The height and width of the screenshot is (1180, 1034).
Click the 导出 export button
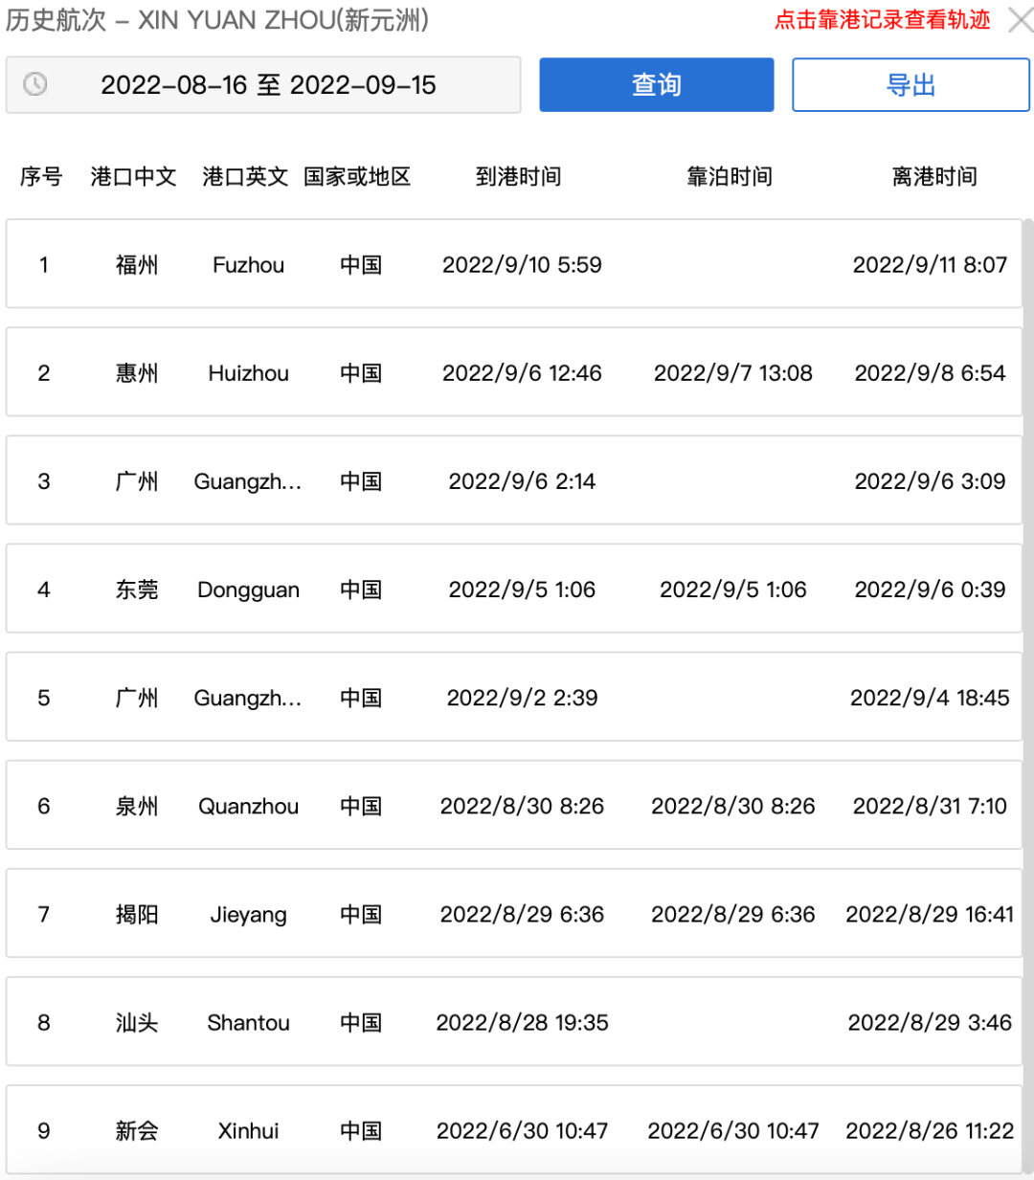910,85
